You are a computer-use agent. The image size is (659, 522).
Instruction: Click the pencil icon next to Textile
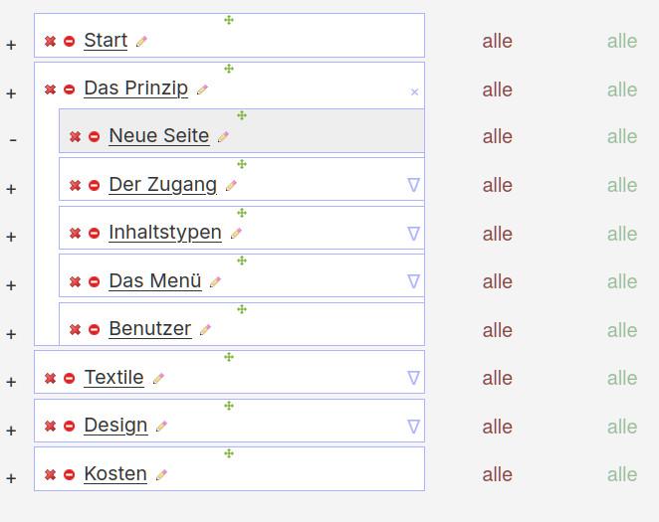158,378
